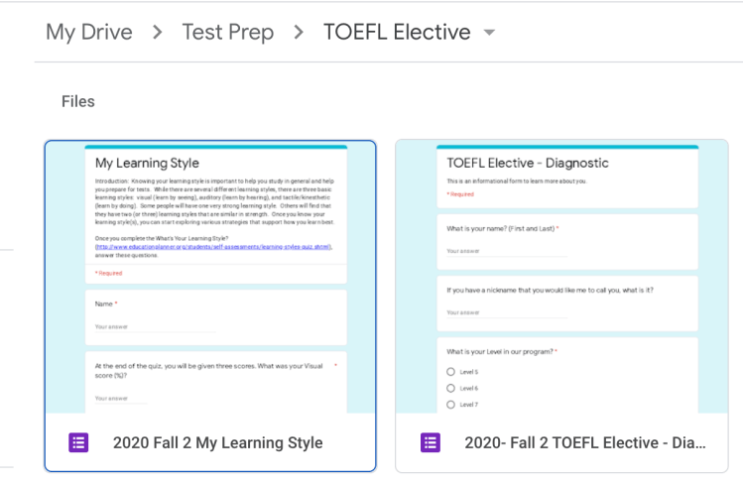
Task: Choose the Level 6 radio option
Action: click(450, 388)
